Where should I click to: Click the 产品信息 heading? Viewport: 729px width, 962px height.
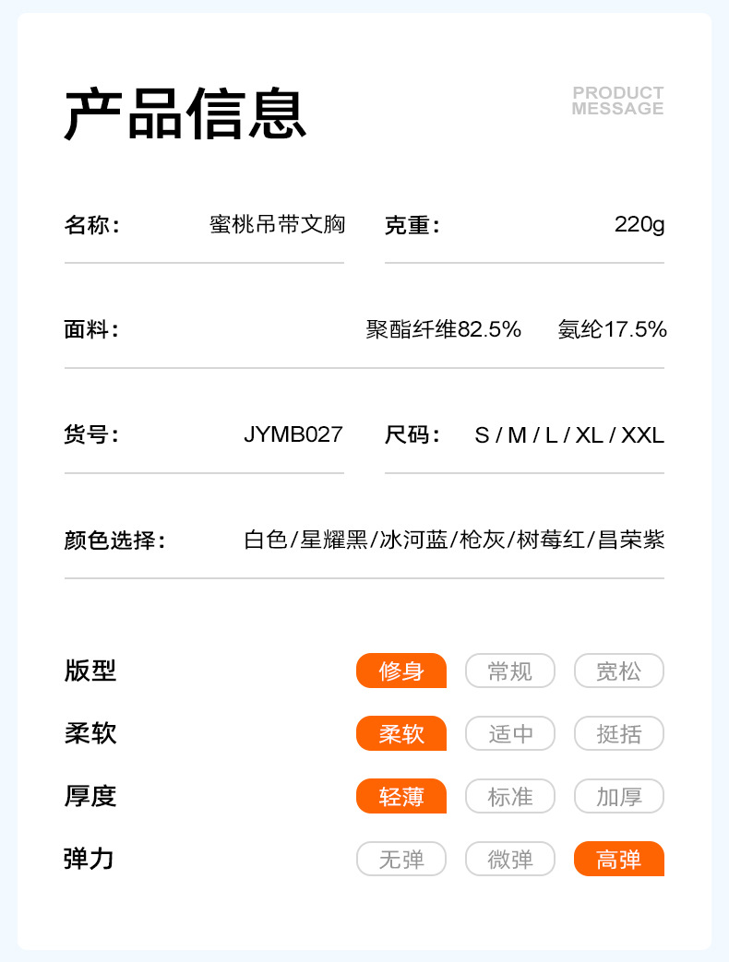click(x=185, y=114)
